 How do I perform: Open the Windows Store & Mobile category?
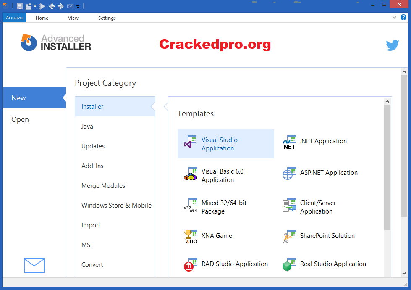pos(115,205)
